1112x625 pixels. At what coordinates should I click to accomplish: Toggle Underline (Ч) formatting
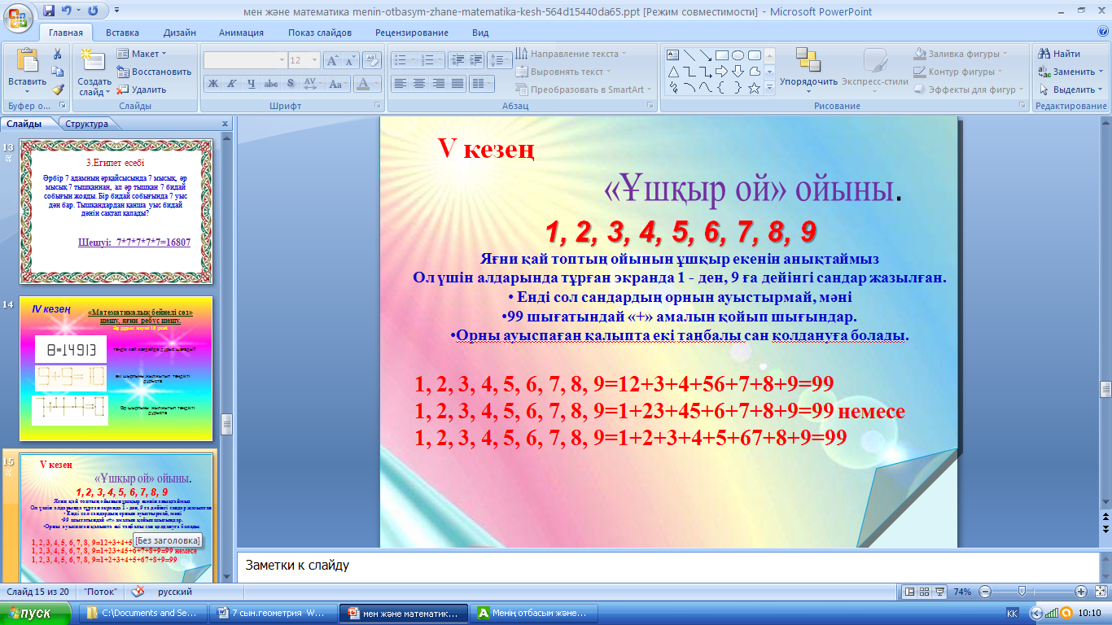(x=252, y=83)
